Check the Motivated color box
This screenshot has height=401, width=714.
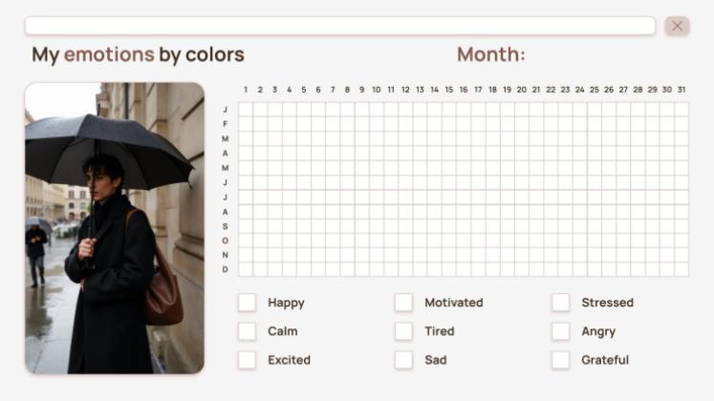pos(404,303)
